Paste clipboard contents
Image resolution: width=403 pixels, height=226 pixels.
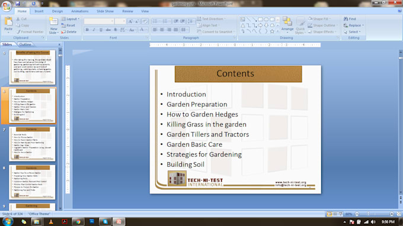(8, 25)
